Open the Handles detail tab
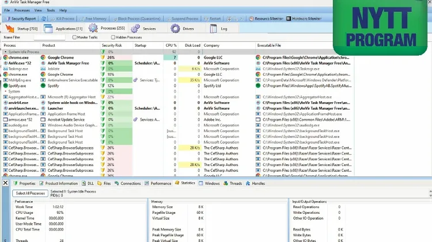This screenshot has width=432, height=242. pos(255,183)
